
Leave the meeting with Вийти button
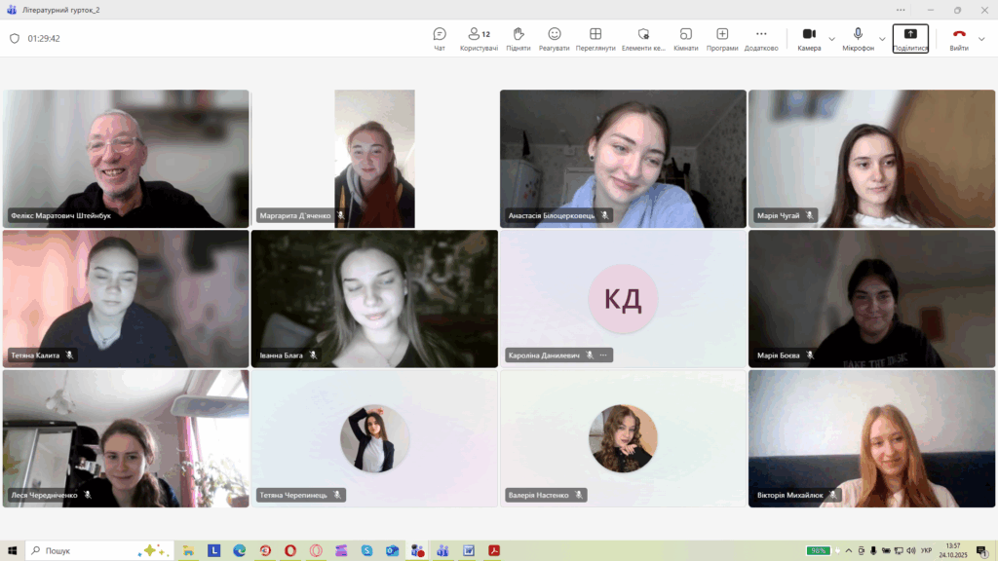(959, 38)
